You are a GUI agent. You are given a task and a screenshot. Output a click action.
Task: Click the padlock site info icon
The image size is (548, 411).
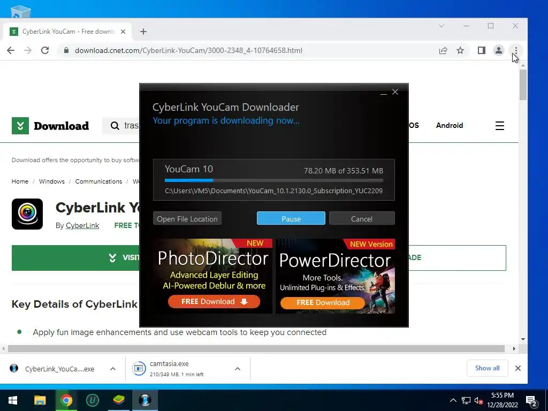pos(66,50)
